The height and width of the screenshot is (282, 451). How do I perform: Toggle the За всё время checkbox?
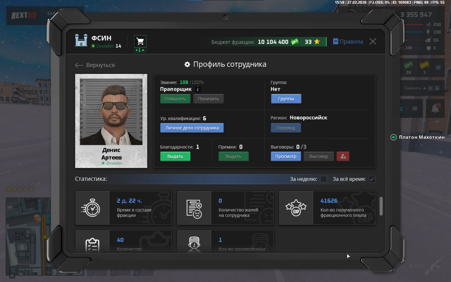(372, 179)
